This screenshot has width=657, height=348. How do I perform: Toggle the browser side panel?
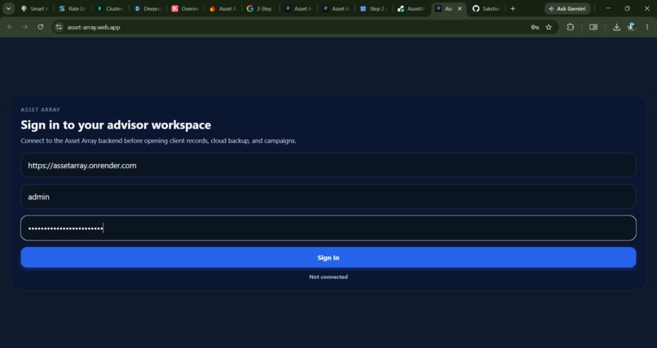pos(593,27)
